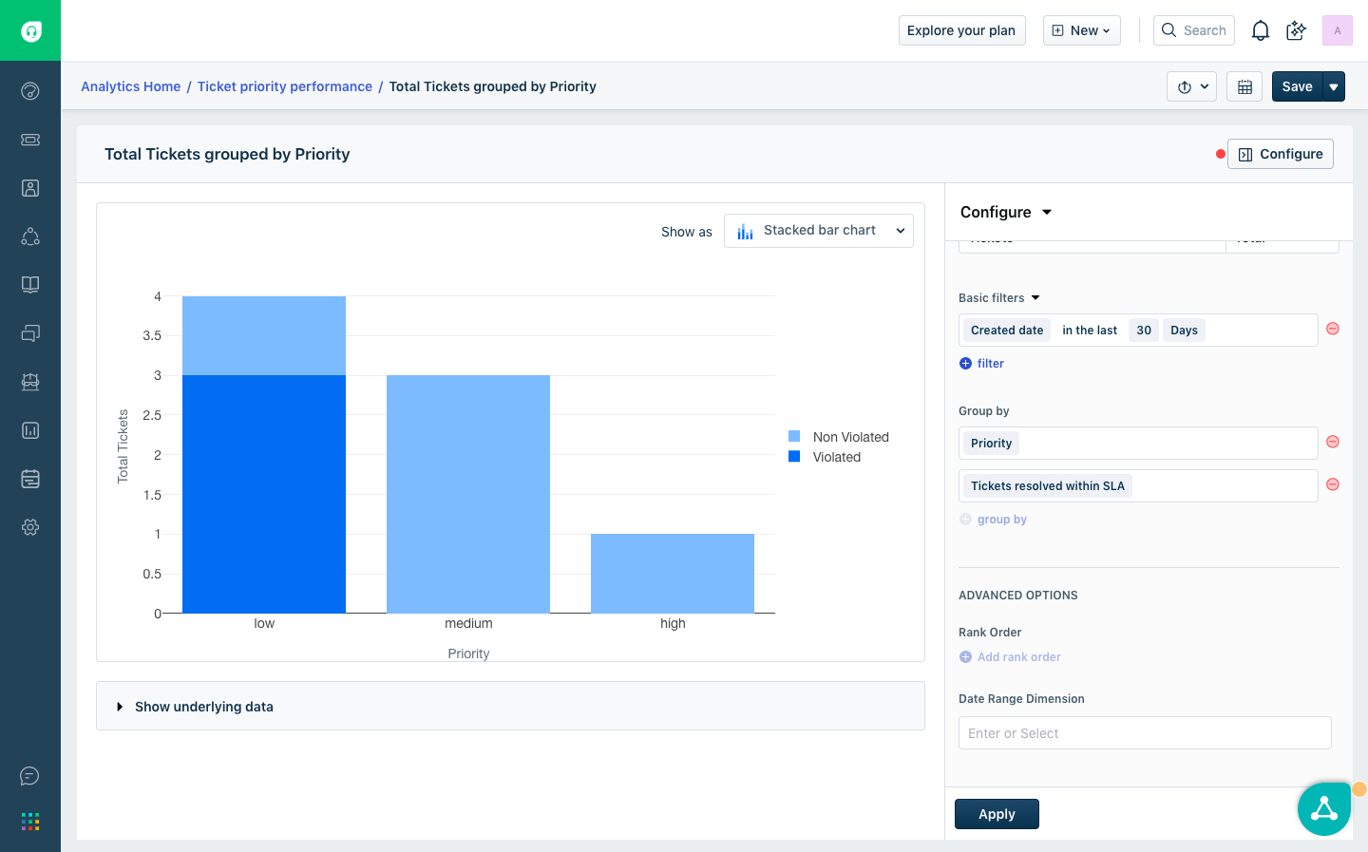Open the Freshworks app switcher grid icon

pyautogui.click(x=30, y=821)
